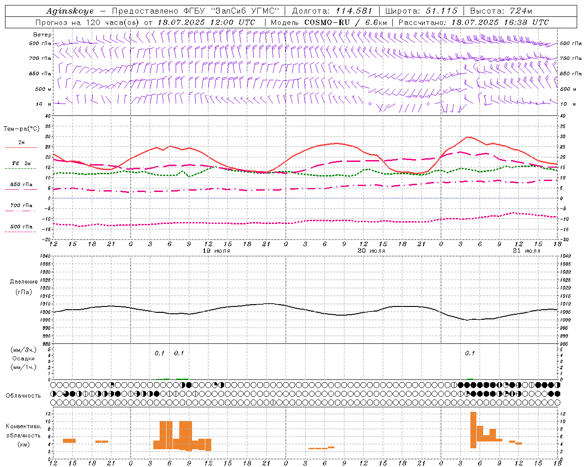This screenshot has height=467, width=584.
Task: Select 'Модель COSMO-RU / 6.6км' model label
Action: [x=328, y=22]
